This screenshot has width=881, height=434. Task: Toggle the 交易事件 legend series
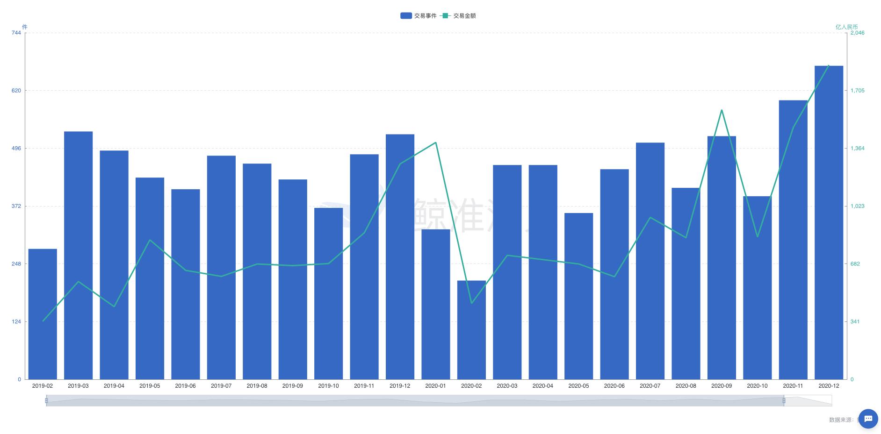coord(418,15)
